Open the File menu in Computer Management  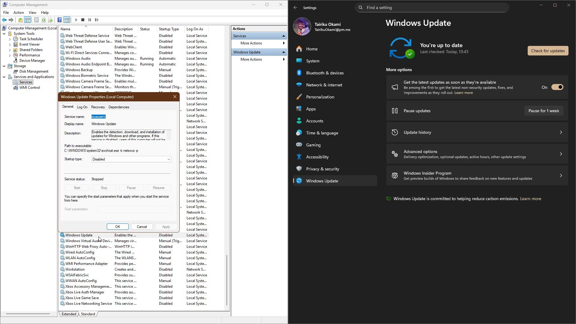[x=6, y=13]
